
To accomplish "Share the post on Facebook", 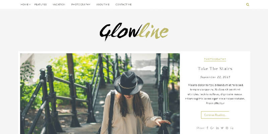I will pos(207,128).
